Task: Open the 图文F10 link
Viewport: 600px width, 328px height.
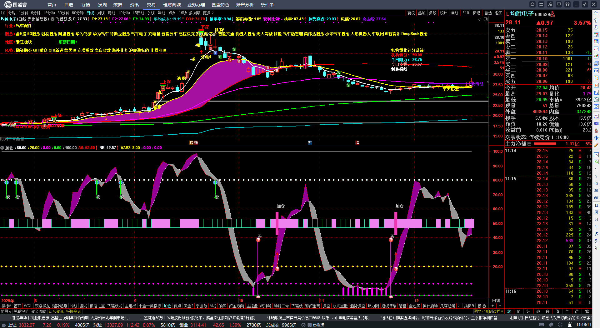Action: point(481,311)
